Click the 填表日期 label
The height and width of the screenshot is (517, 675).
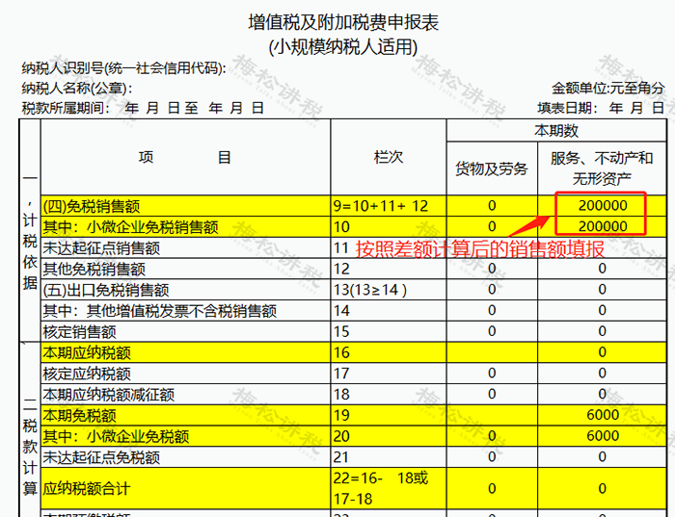click(567, 108)
